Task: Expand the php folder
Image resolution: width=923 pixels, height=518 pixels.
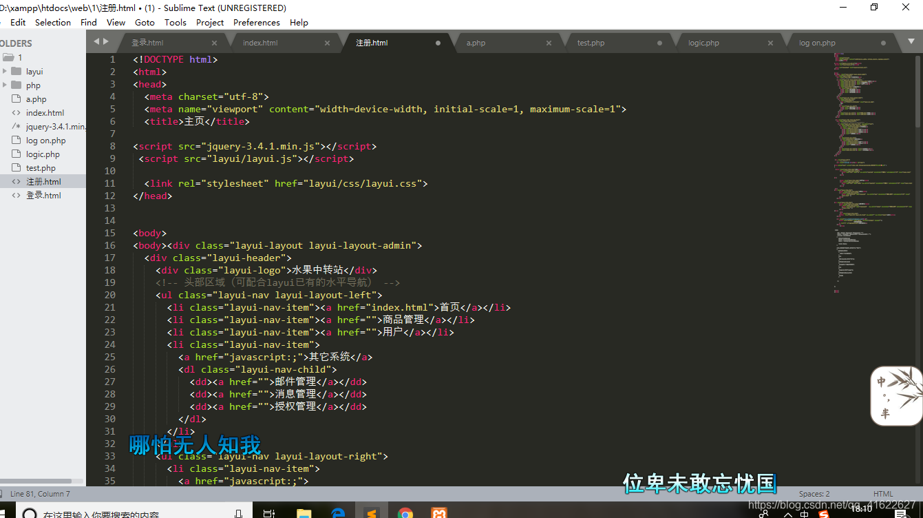Action: 5,85
